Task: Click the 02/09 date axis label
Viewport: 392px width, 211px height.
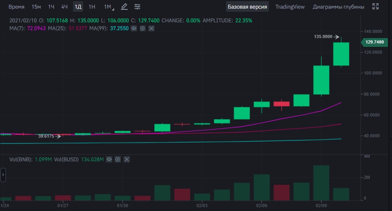Action: [321, 206]
